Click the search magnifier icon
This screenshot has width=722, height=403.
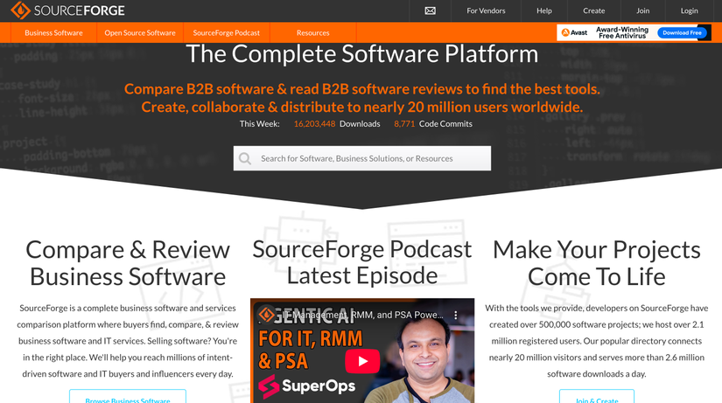click(245, 159)
